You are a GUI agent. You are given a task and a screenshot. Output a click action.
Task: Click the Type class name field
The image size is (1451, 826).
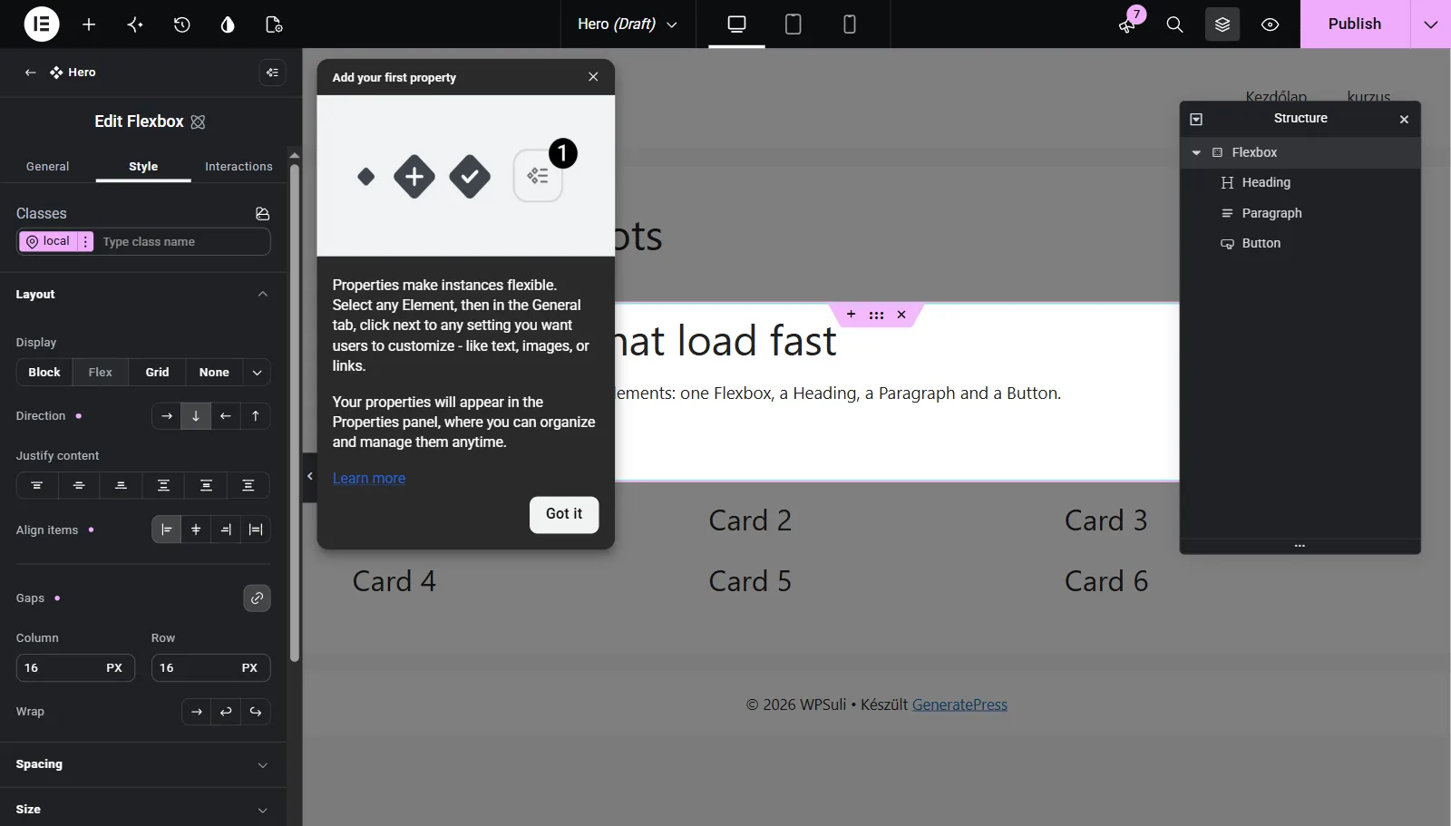pyautogui.click(x=183, y=242)
